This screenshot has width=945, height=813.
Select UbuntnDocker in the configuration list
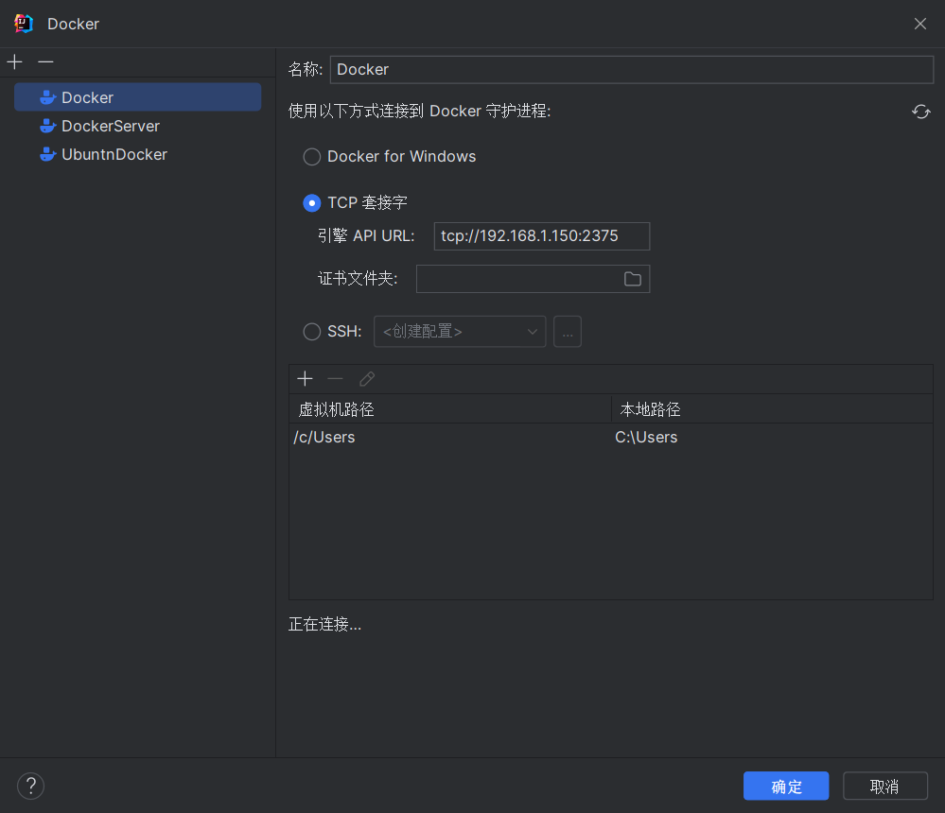[x=114, y=154]
